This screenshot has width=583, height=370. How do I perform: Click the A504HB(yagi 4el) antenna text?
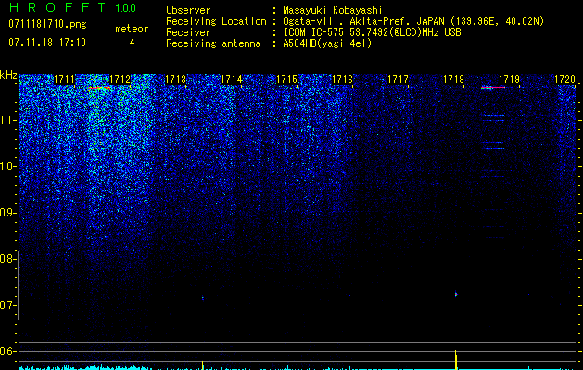(327, 43)
